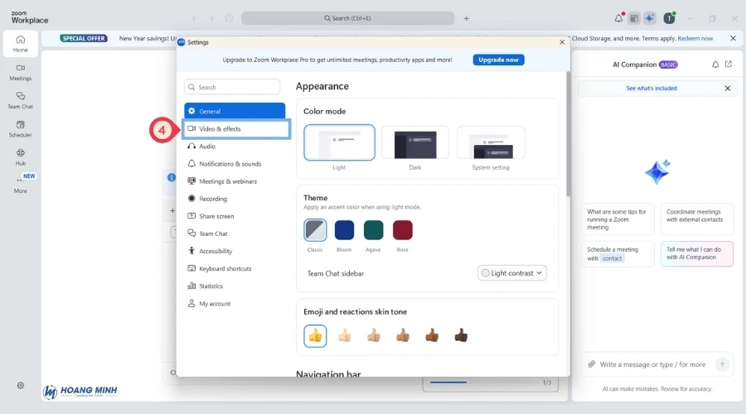Click the settings Search field
Viewport: 746px width, 414px height.
[x=232, y=87]
